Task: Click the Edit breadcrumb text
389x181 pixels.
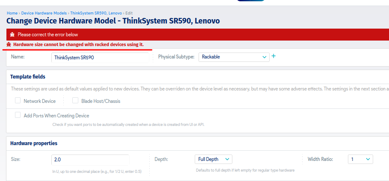Action: (x=129, y=13)
